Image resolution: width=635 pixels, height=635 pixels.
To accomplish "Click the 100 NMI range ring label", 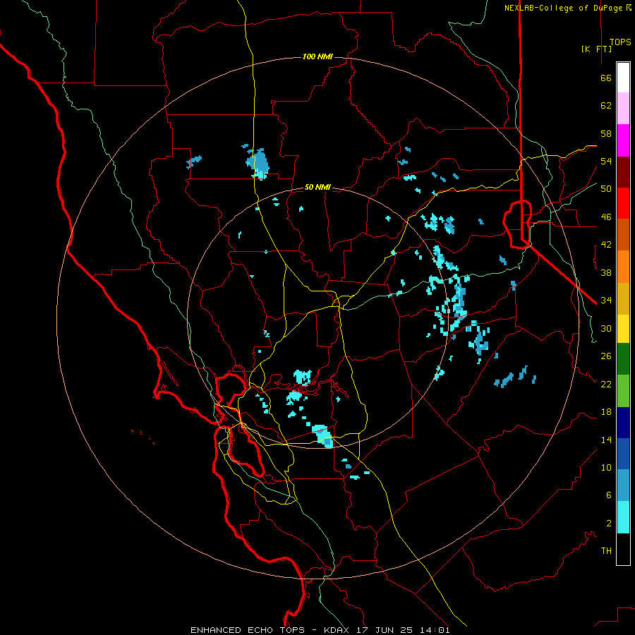I will coord(317,56).
